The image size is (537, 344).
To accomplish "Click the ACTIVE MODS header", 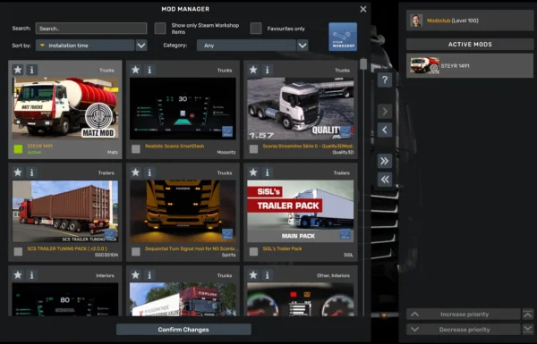I will pyautogui.click(x=470, y=44).
